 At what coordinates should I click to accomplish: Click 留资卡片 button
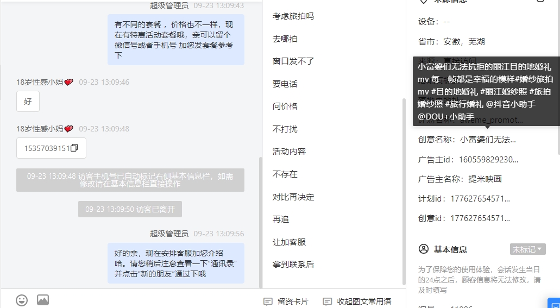286,301
